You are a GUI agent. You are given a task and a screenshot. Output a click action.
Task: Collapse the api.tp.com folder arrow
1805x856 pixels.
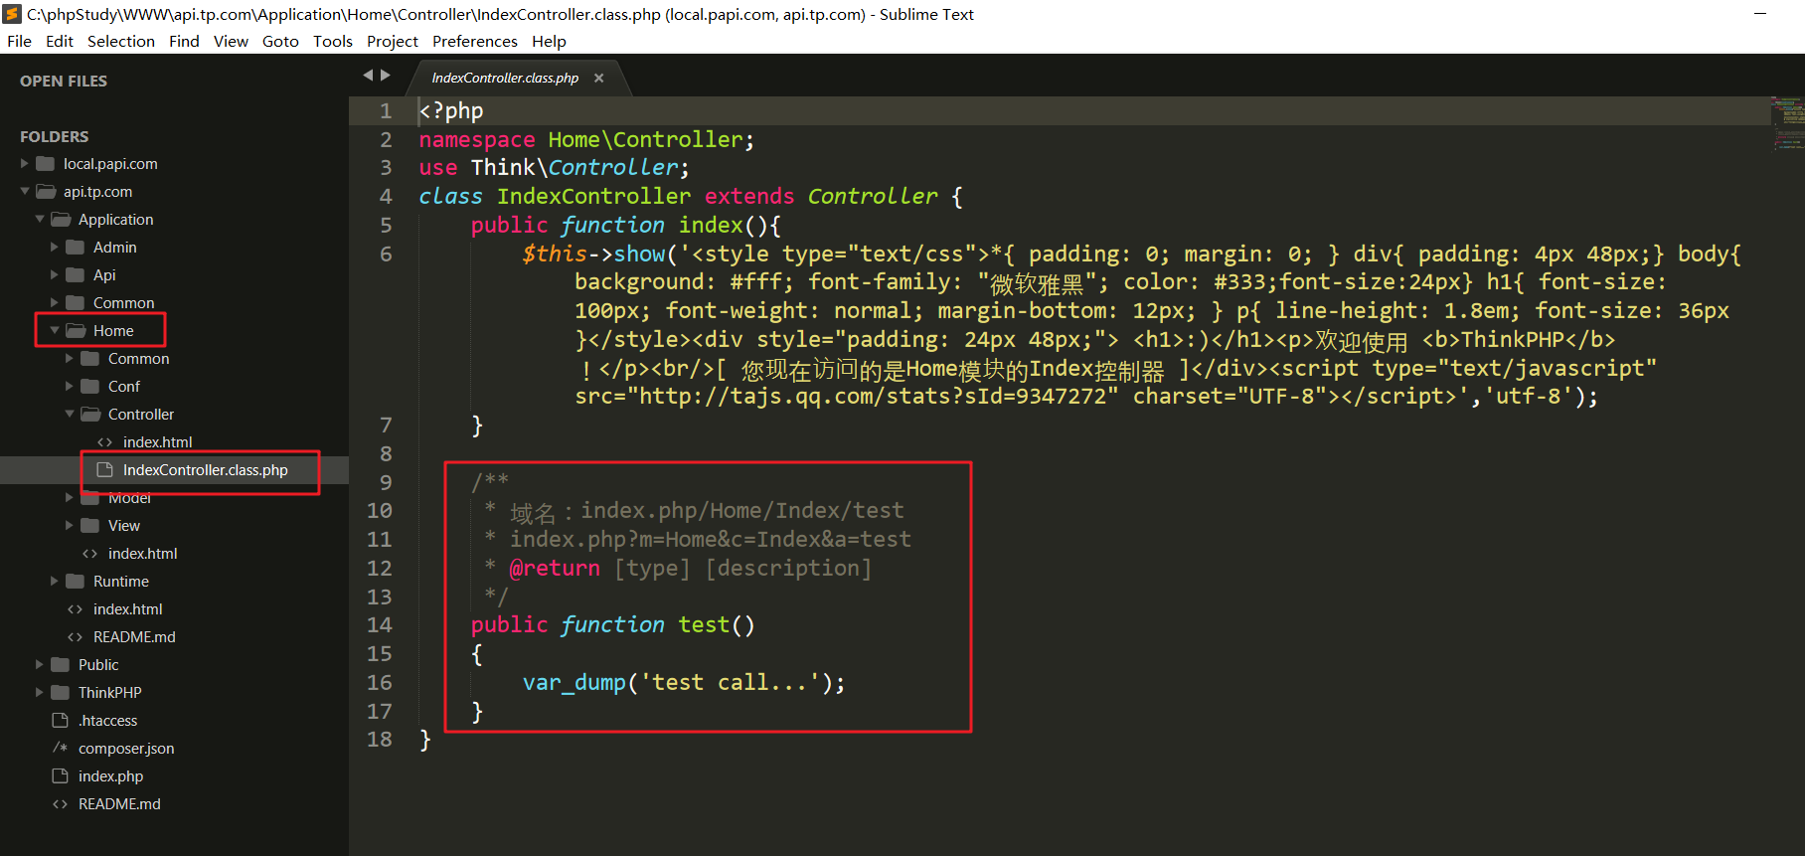[25, 192]
